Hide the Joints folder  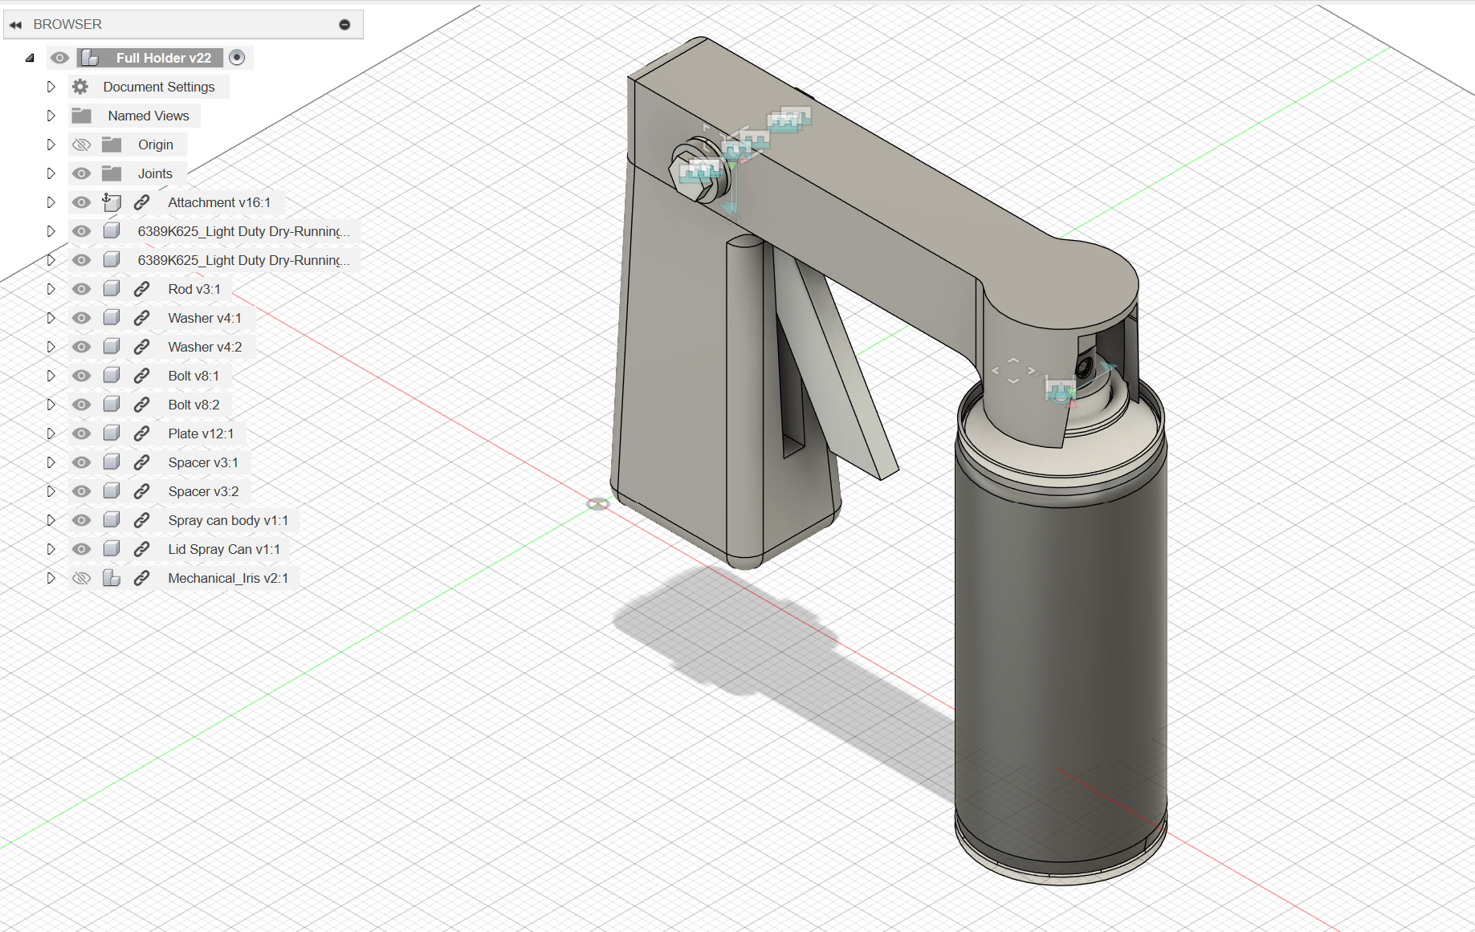pos(81,173)
